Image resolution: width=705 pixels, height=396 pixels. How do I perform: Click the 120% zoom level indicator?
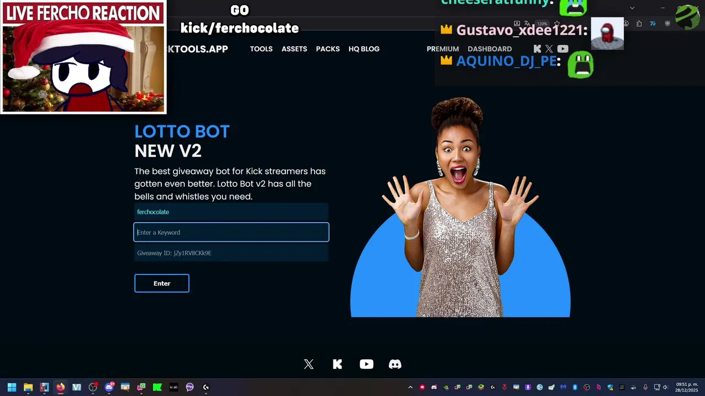coord(542,24)
